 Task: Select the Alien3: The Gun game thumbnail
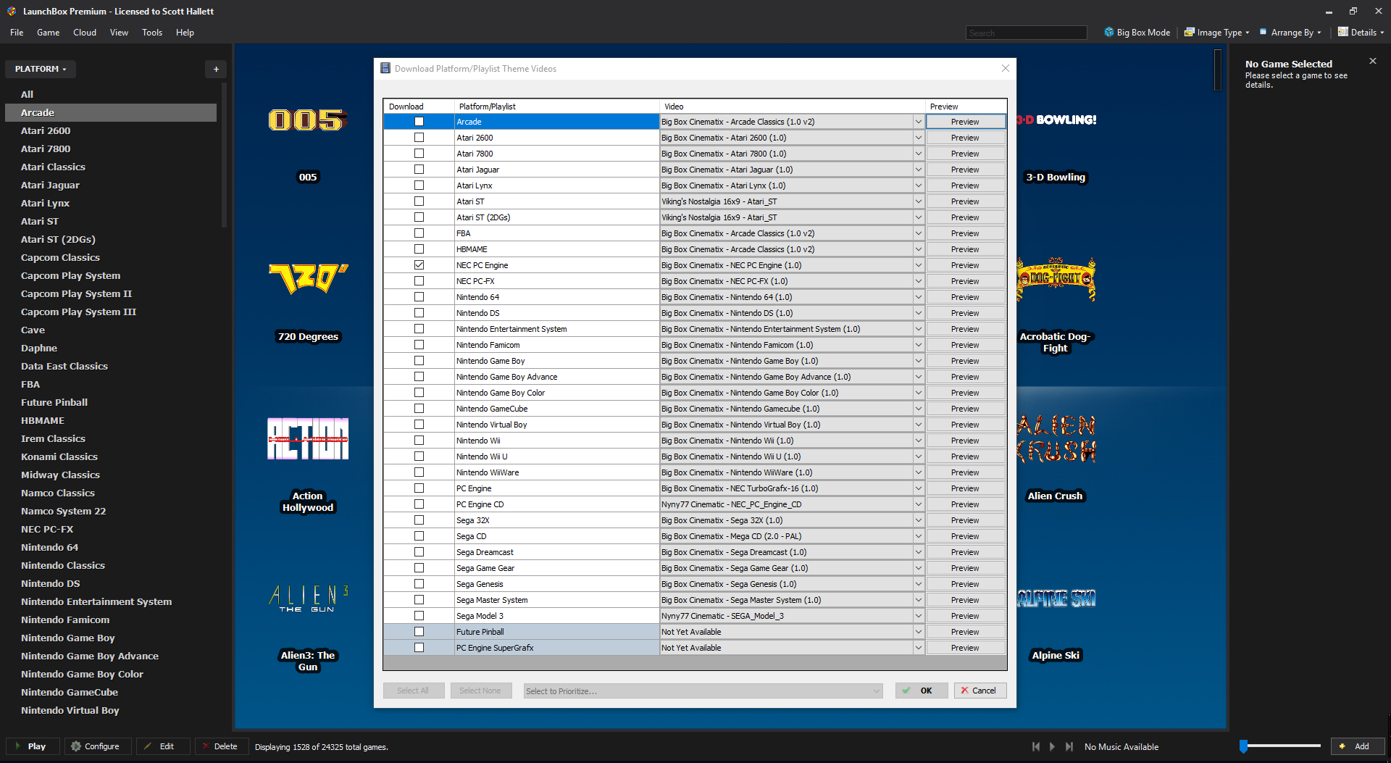pyautogui.click(x=309, y=598)
